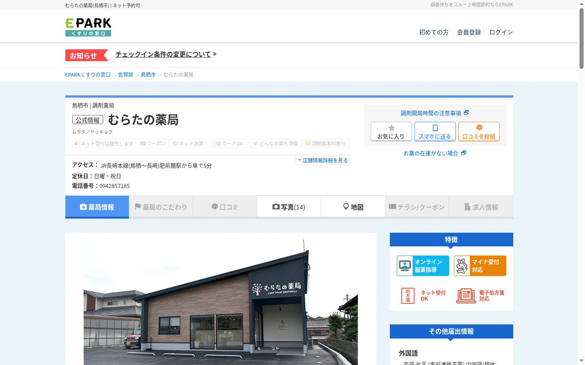Viewport: 585px width, 365px height.
Task: Click the オンライン服薬指導 feature badge
Action: pos(423,266)
